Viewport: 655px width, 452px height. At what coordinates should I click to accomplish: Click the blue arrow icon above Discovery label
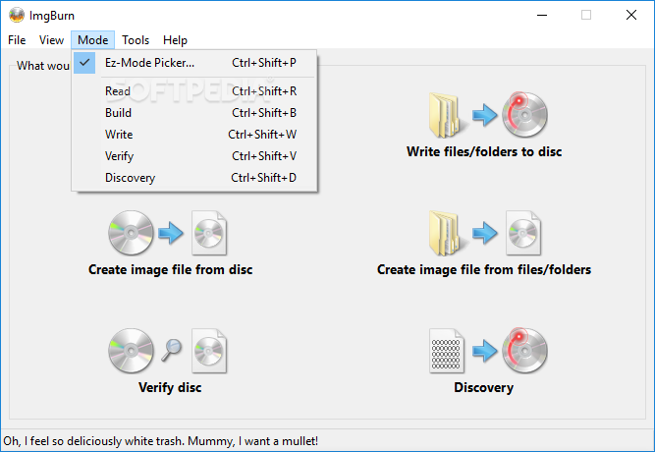coord(484,351)
